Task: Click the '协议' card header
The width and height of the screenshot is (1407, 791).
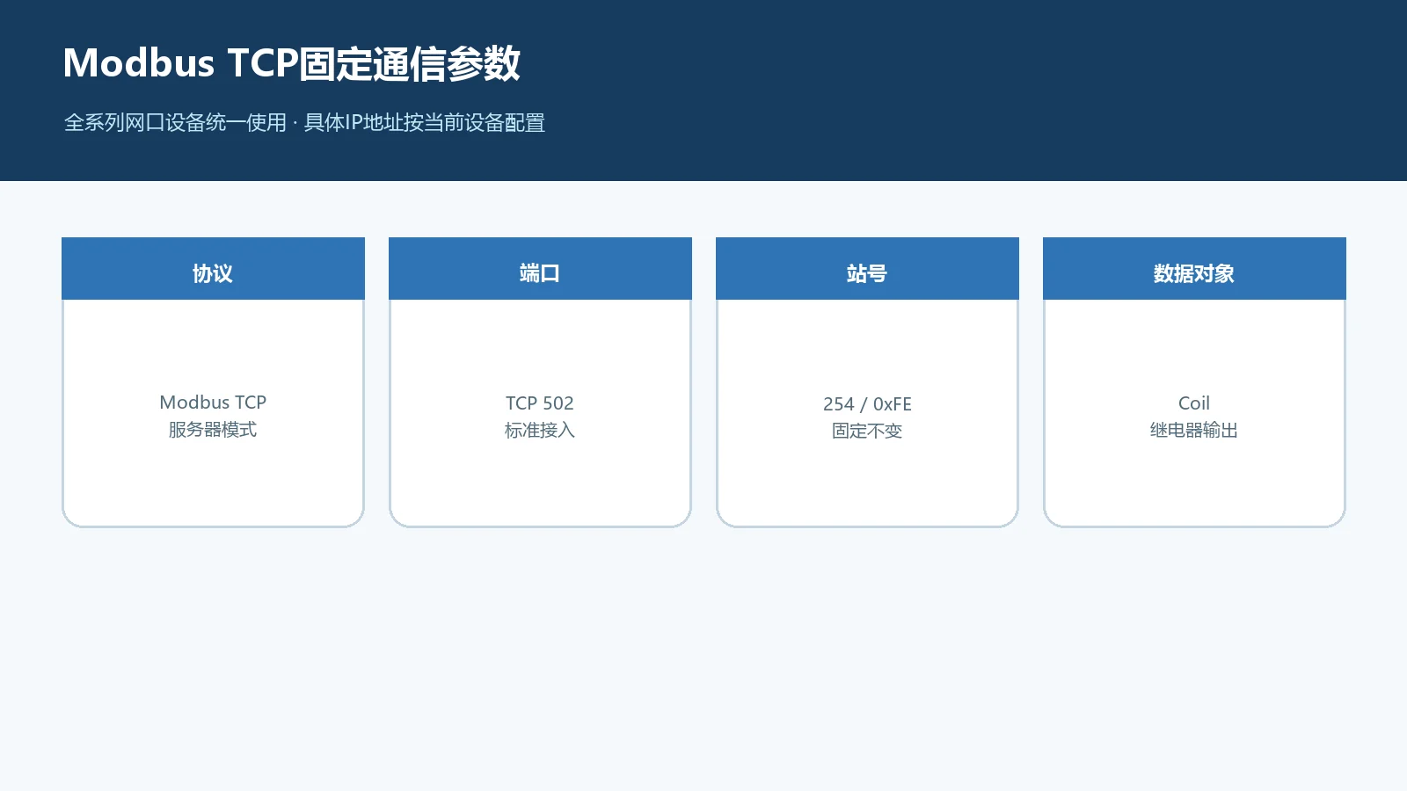Action: click(x=213, y=269)
